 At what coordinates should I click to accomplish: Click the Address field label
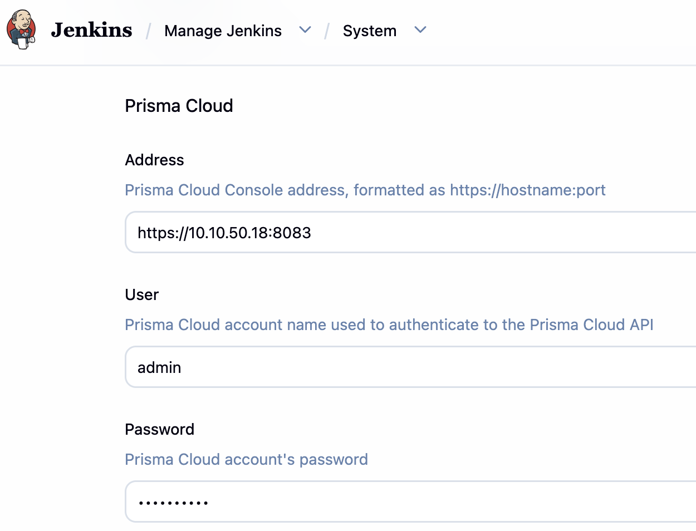pos(154,160)
